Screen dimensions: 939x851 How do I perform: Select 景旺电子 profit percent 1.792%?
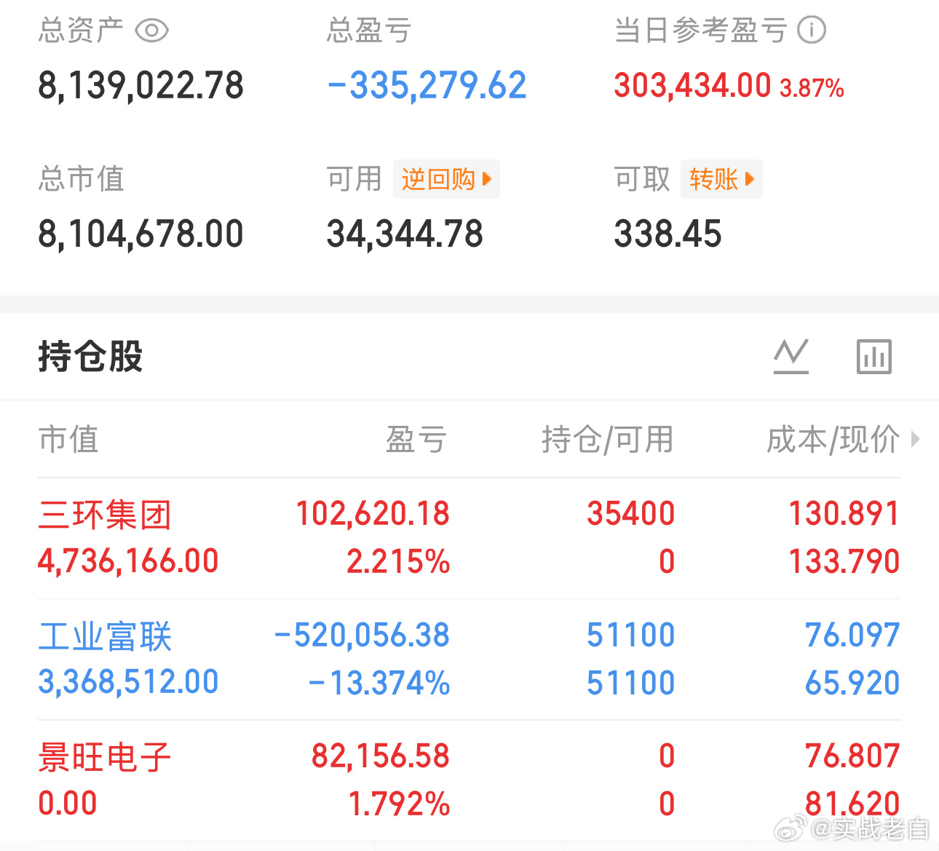pyautogui.click(x=399, y=804)
